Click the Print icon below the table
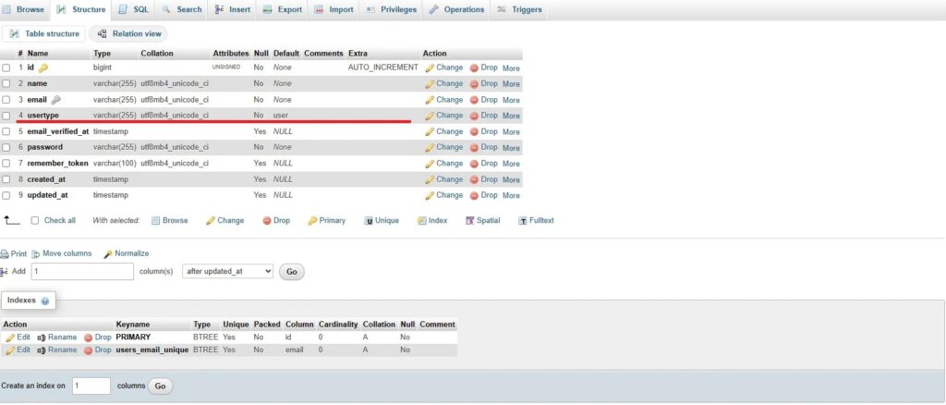 click(x=6, y=253)
